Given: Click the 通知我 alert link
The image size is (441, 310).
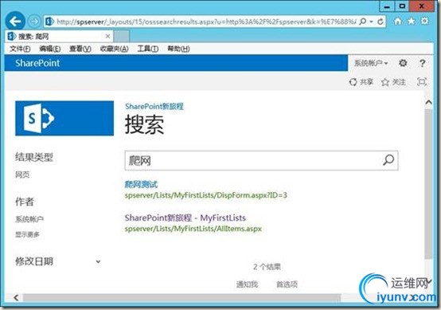Looking at the screenshot, I should 247,284.
